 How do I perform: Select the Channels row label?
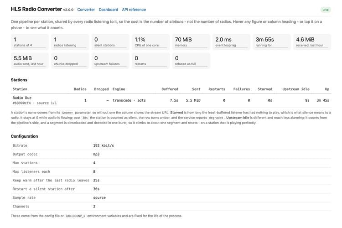21,207
